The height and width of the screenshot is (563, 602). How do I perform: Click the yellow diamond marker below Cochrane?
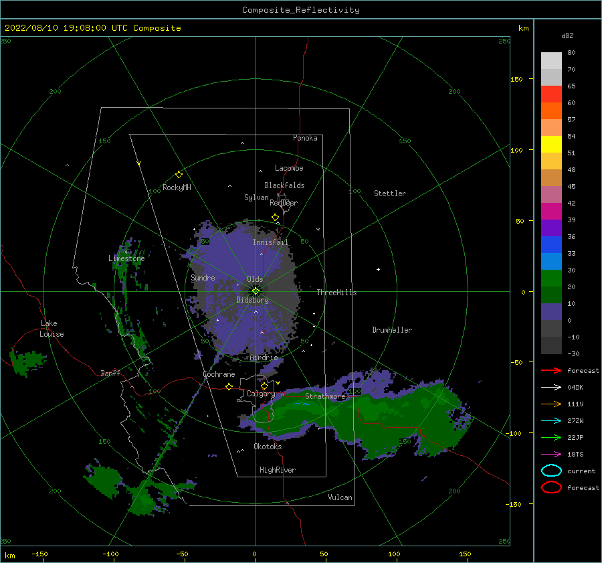(229, 386)
